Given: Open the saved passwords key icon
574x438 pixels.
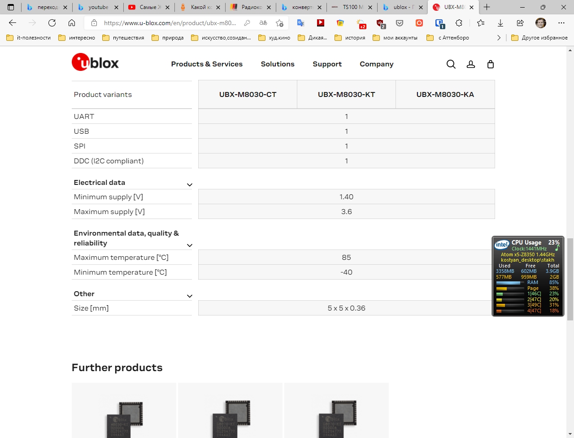Looking at the screenshot, I should [x=247, y=23].
